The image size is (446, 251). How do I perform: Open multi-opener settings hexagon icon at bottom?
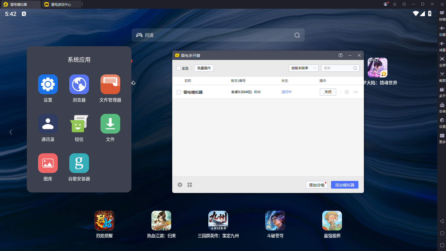(x=180, y=185)
